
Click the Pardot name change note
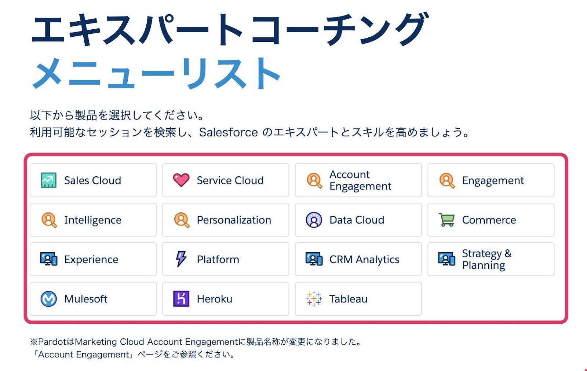tap(196, 342)
